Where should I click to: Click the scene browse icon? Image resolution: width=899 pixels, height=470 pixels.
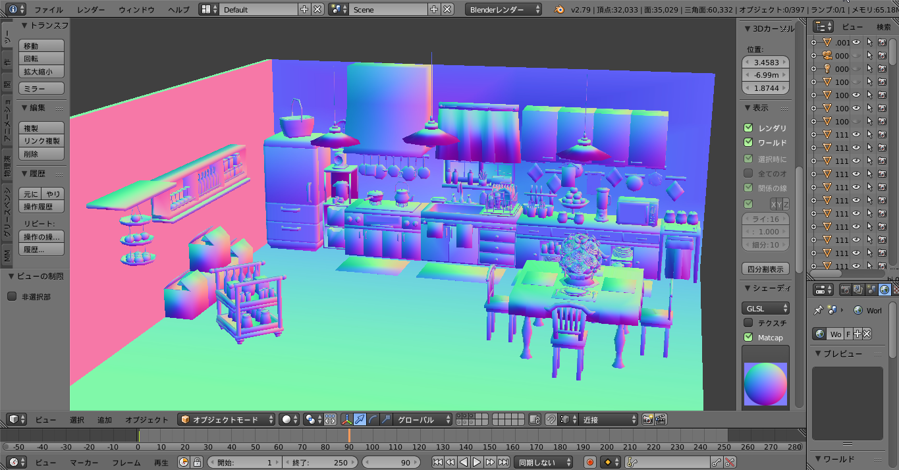tap(339, 9)
